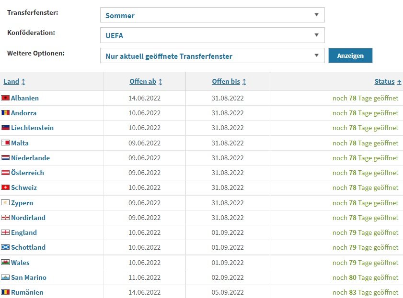
Task: Open the San Marino country link
Action: point(29,277)
